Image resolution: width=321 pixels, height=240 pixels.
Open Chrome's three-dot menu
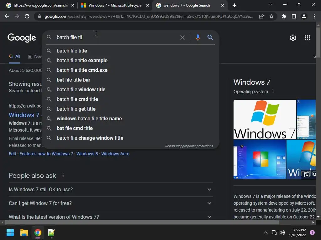coord(314,16)
